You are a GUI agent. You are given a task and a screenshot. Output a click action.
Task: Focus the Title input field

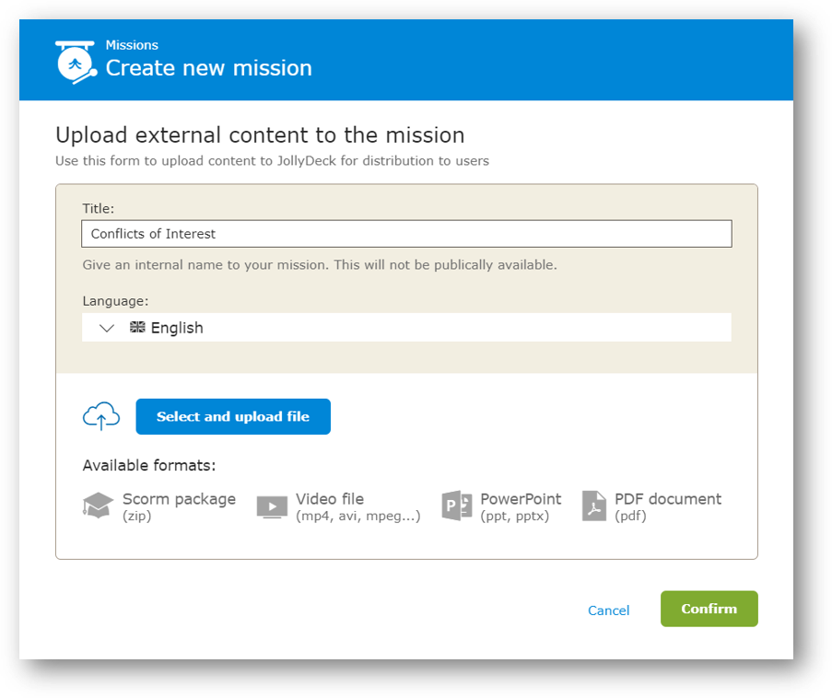click(406, 234)
